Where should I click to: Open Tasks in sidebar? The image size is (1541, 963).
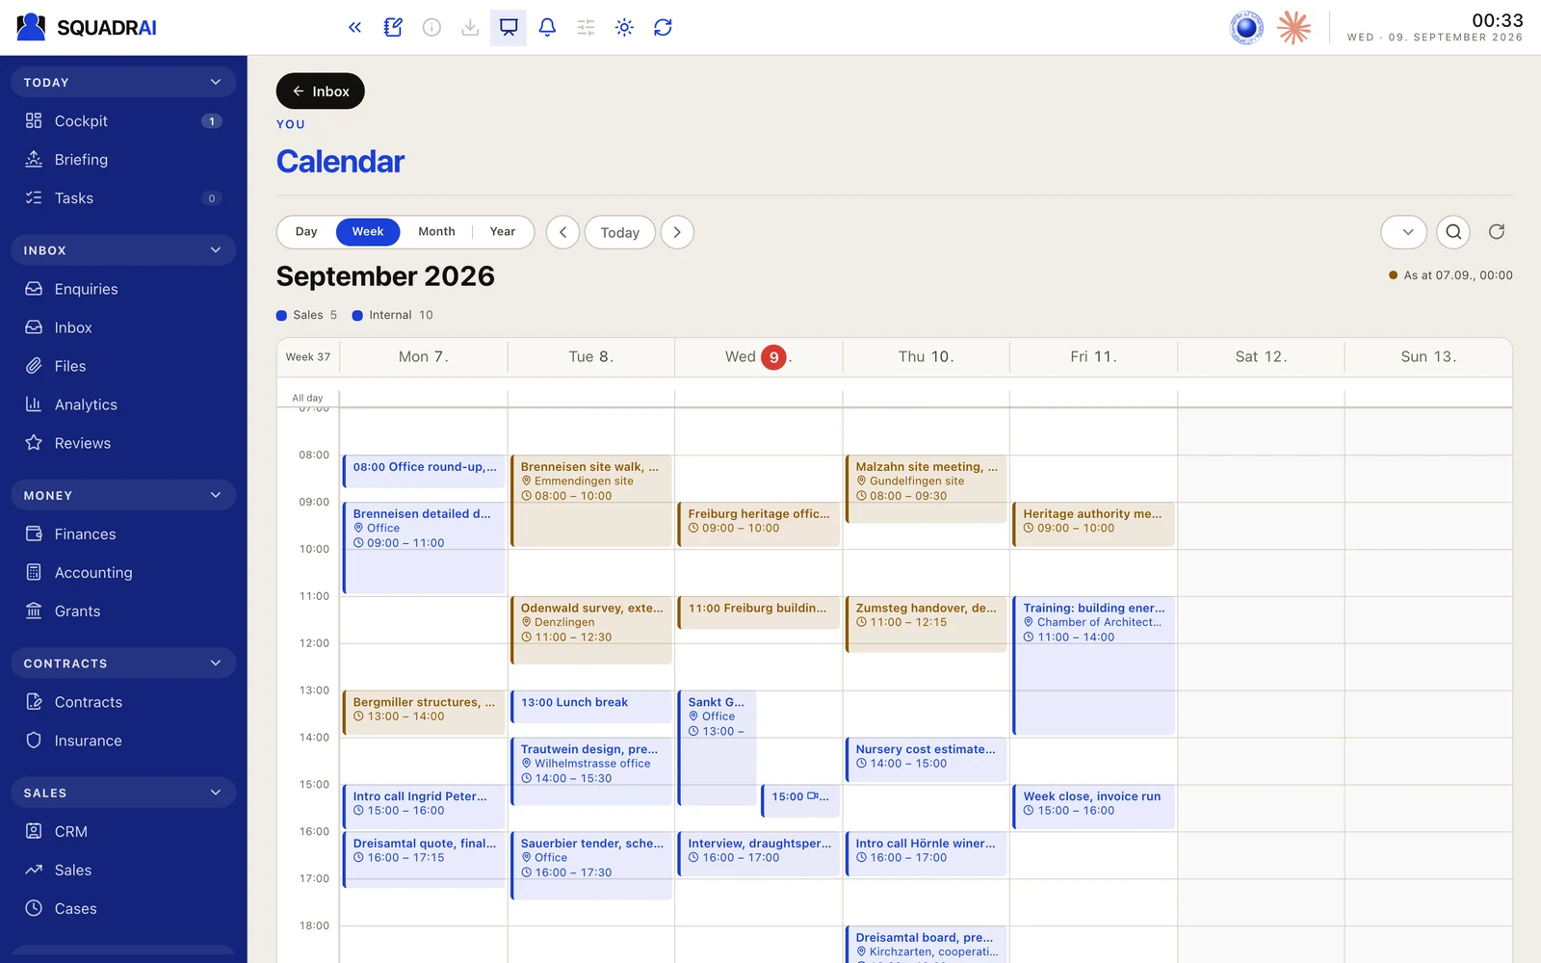point(123,198)
